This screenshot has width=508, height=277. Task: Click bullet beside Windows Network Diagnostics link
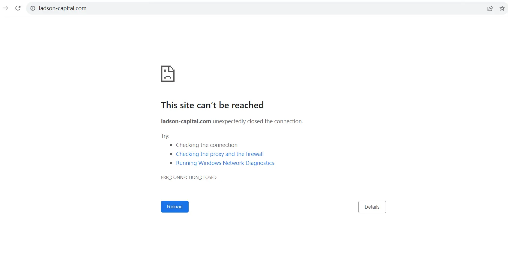[x=171, y=163]
